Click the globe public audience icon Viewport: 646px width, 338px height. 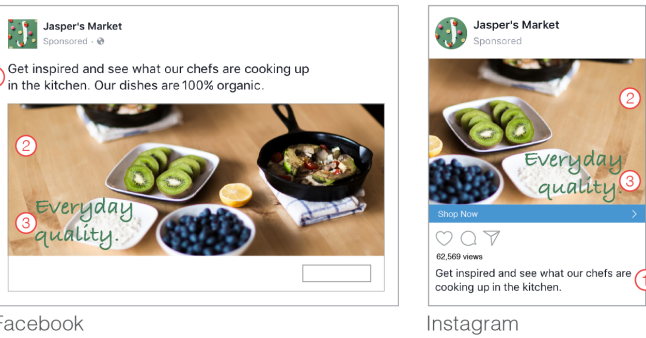click(101, 41)
